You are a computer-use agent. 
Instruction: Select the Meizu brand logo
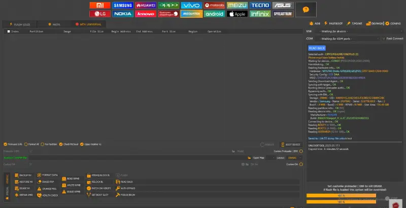click(x=237, y=5)
